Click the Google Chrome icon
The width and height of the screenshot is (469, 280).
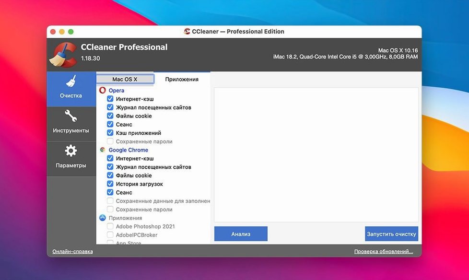(103, 150)
